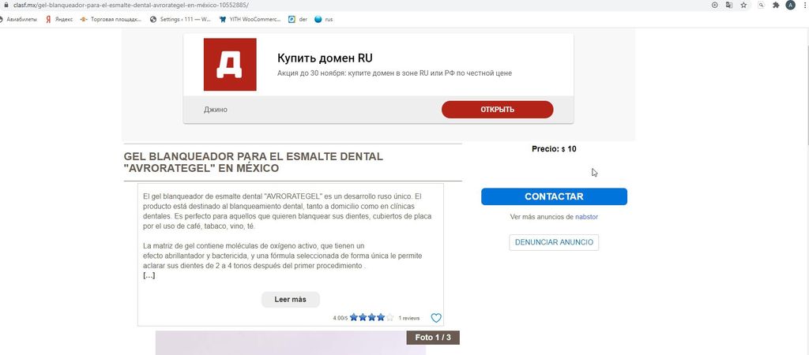This screenshot has width=809, height=355.
Task: Open the Chrome three-dot menu
Action: click(x=804, y=6)
